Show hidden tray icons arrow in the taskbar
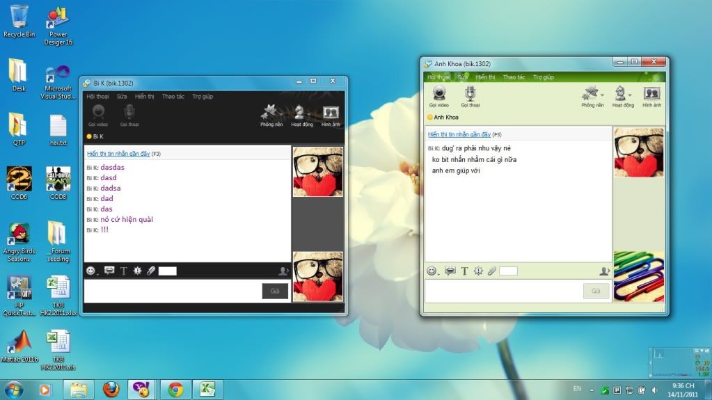Viewport: 712px width, 400px height. tap(592, 390)
